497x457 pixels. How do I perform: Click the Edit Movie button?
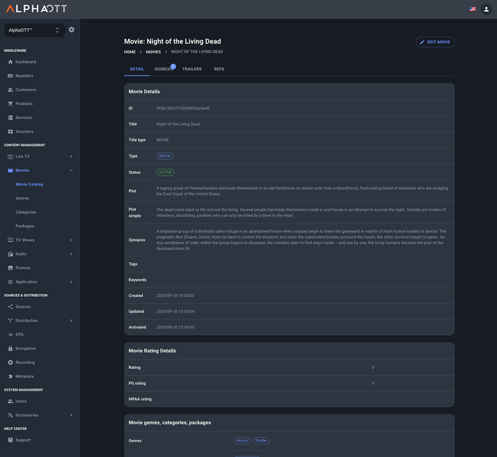click(x=435, y=42)
